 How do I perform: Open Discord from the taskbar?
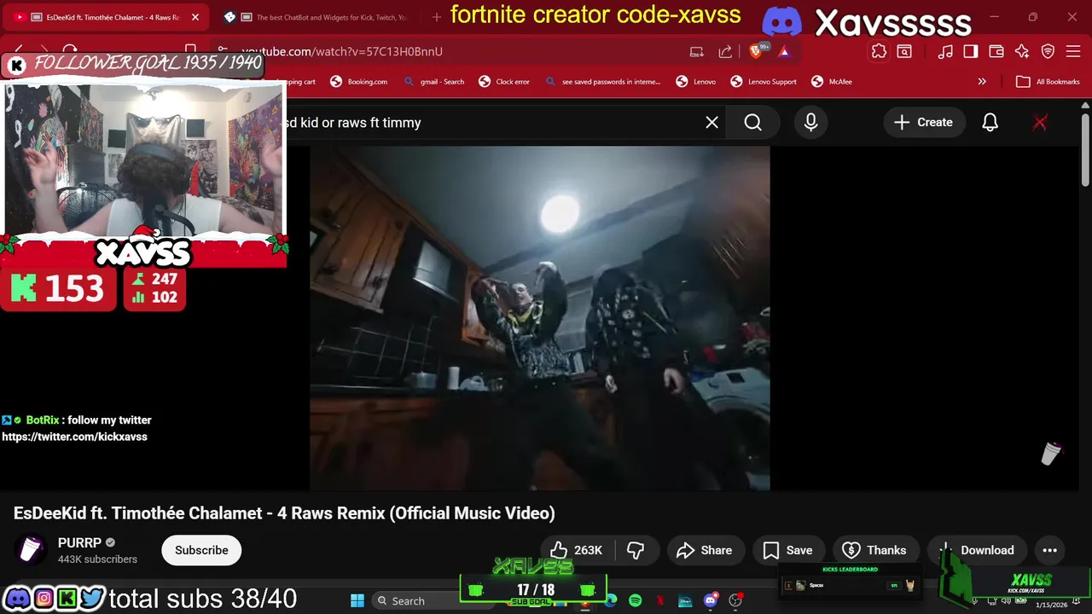pos(711,601)
